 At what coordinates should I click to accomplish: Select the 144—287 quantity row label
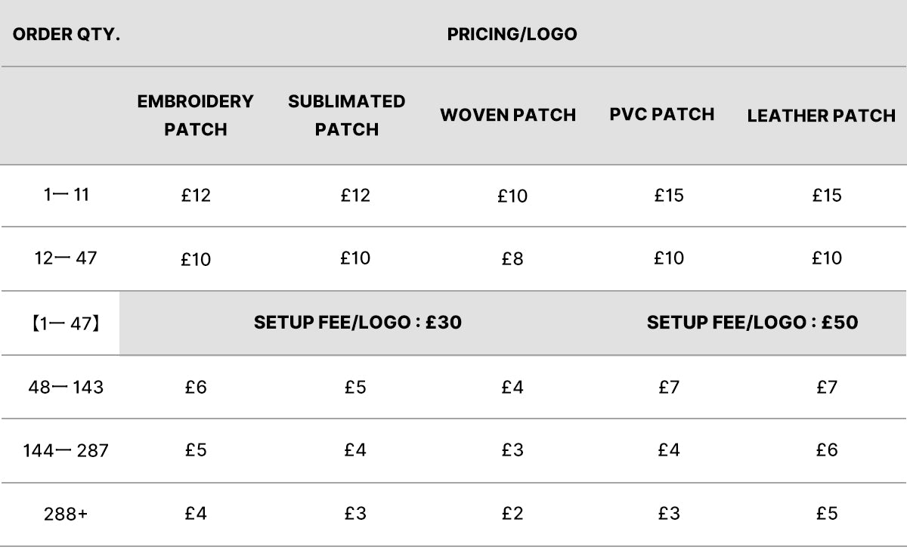(66, 451)
